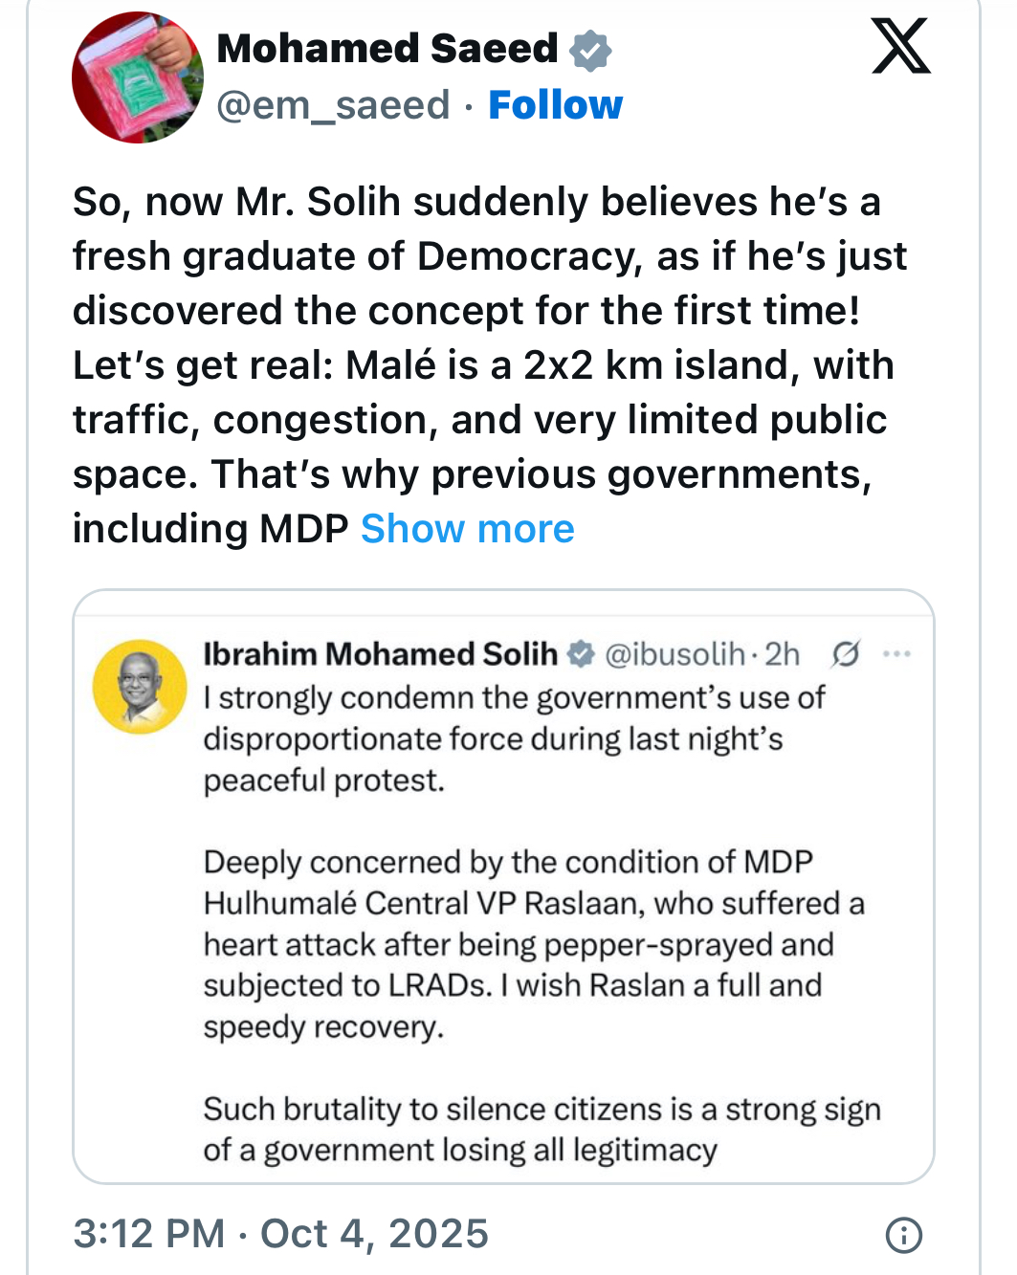Click the info icon beside the date
Image resolution: width=1017 pixels, height=1275 pixels.
pyautogui.click(x=903, y=1235)
